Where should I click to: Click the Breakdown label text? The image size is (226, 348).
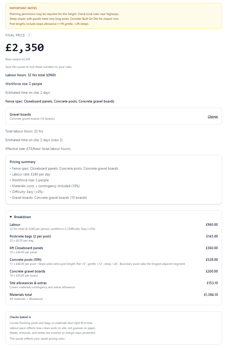(23, 217)
